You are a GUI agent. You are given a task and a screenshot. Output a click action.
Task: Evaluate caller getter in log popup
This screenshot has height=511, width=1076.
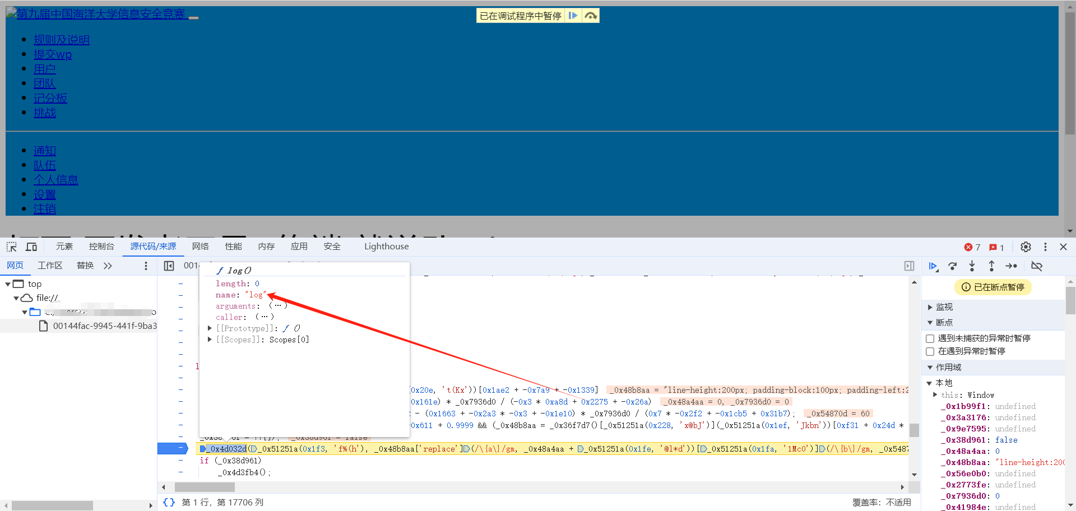point(265,317)
